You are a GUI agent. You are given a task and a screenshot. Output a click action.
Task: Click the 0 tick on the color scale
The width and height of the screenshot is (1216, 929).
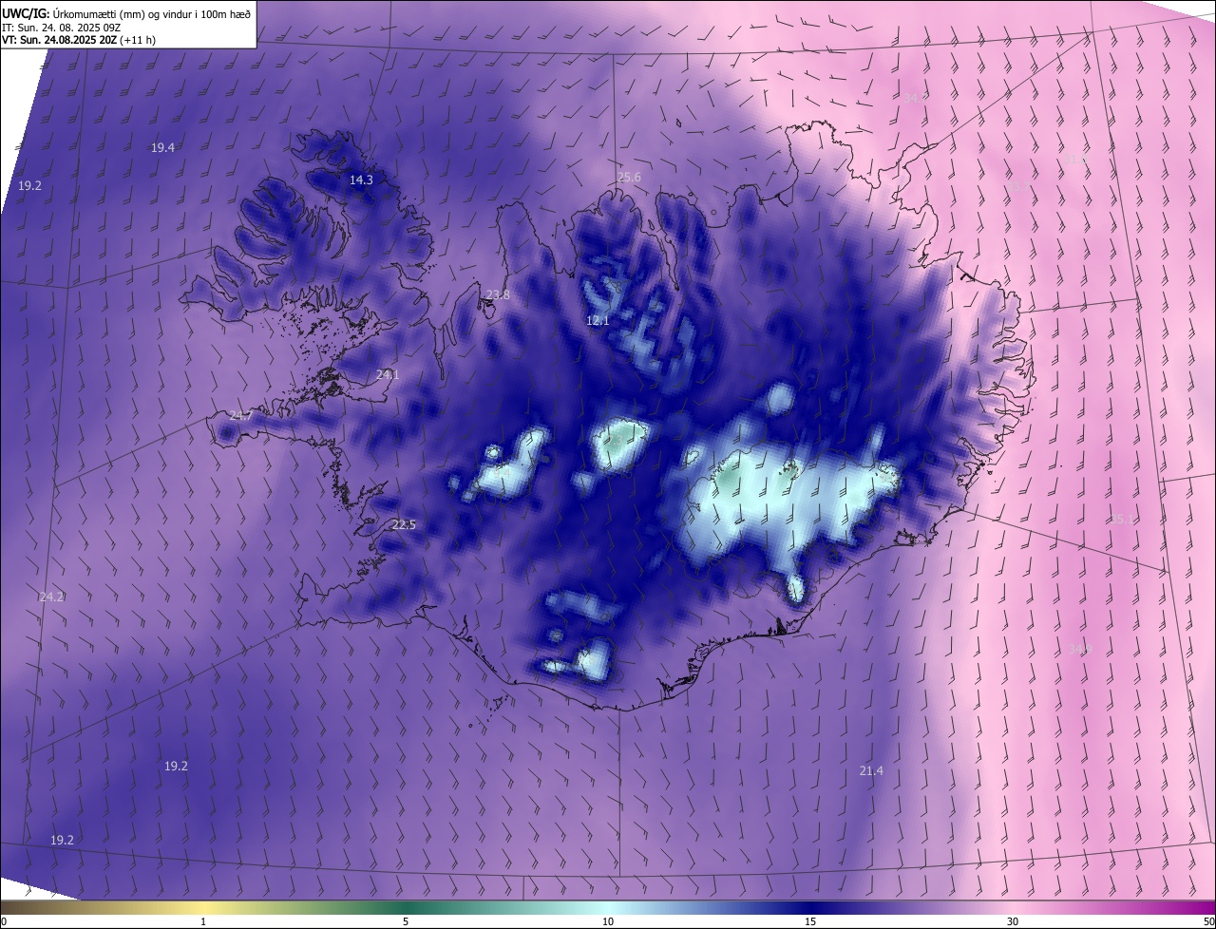(4, 921)
